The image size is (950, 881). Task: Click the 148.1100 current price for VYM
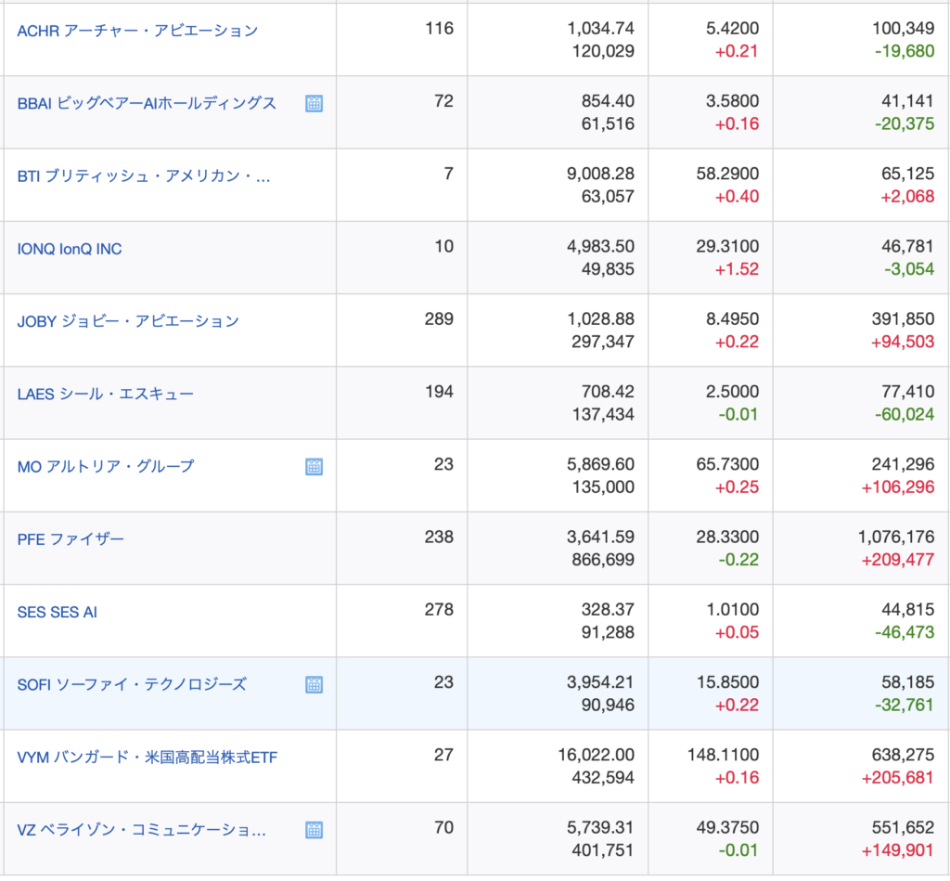pyautogui.click(x=723, y=756)
